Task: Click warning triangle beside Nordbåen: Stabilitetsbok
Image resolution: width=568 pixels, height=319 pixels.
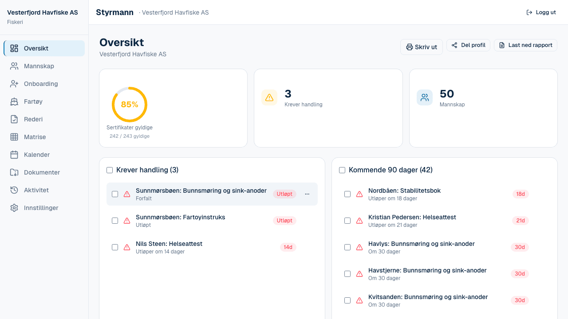Action: (x=359, y=194)
